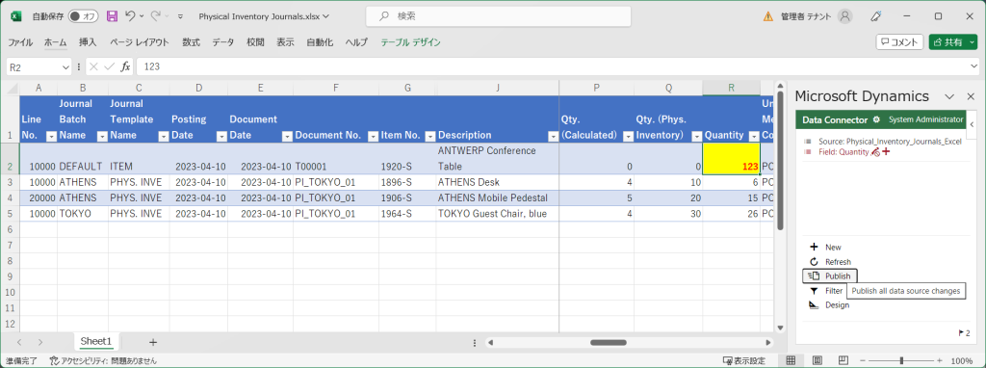
Task: Open the Quantity column filter dropdown
Action: [754, 136]
